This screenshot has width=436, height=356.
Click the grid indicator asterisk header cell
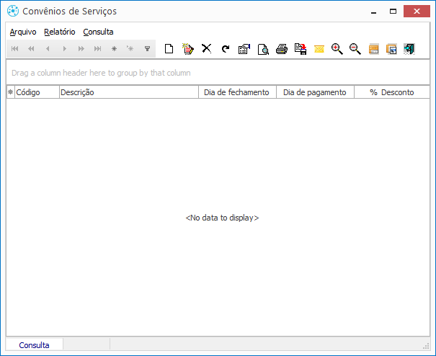11,92
